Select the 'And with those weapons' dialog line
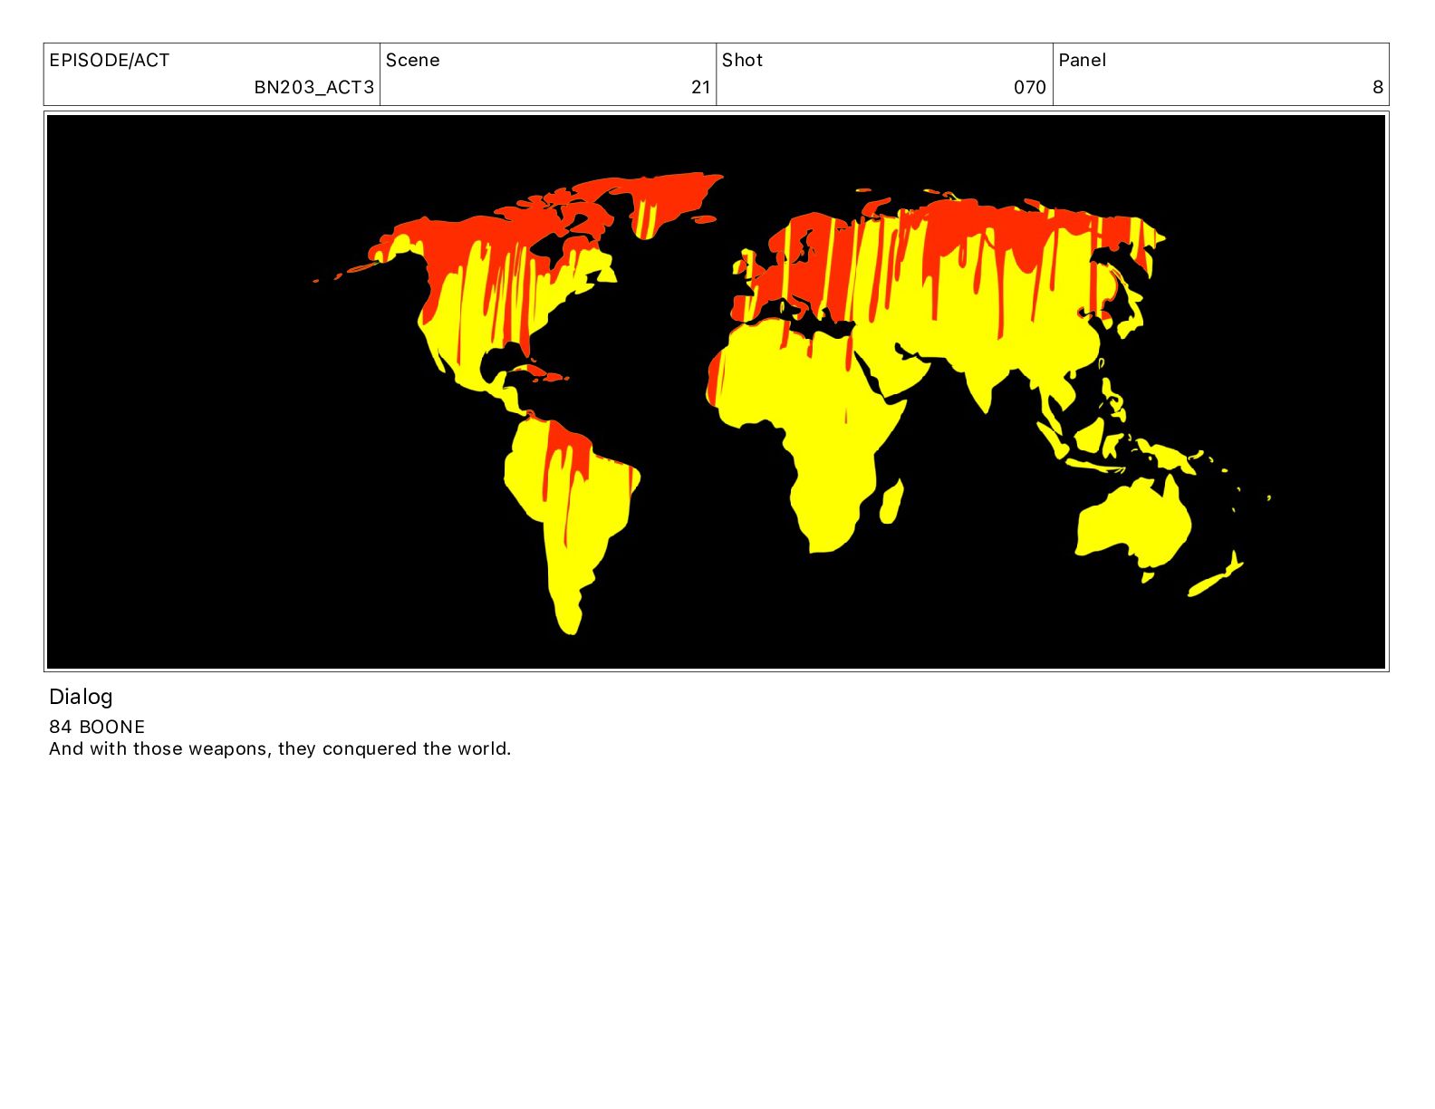Viewport: 1435px width, 1109px height. click(280, 748)
